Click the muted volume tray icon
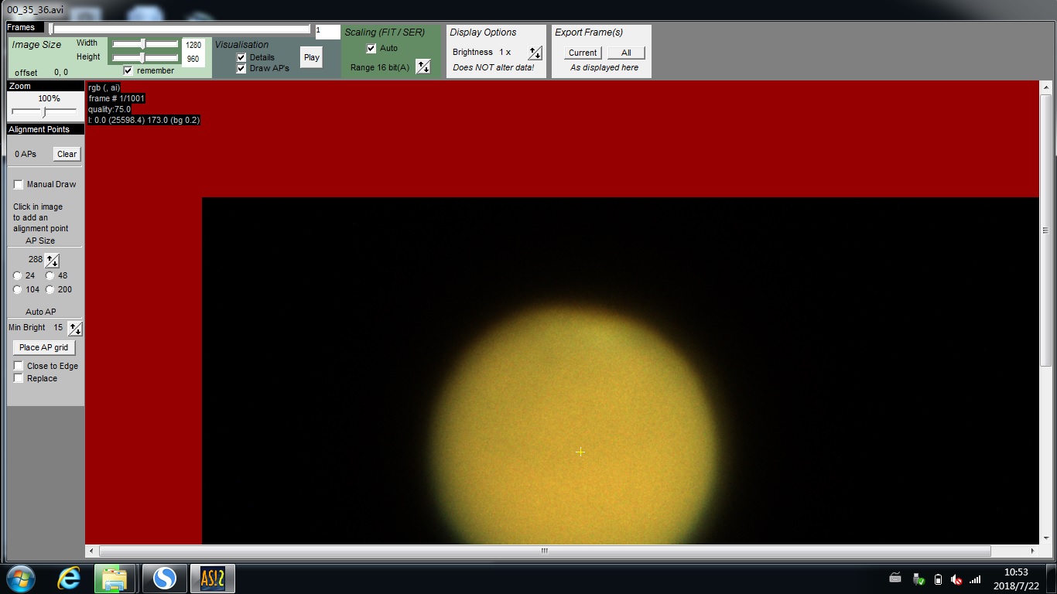 (956, 579)
